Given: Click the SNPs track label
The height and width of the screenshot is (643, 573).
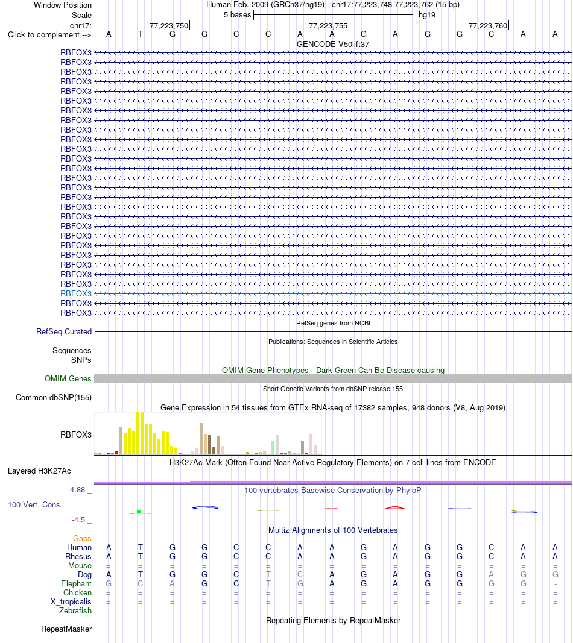Looking at the screenshot, I should tap(81, 360).
